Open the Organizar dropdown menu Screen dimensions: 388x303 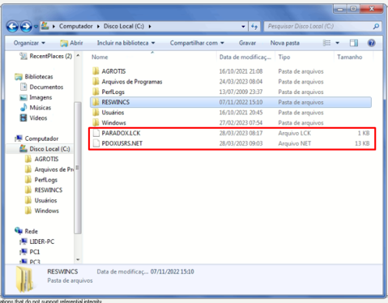click(x=29, y=43)
